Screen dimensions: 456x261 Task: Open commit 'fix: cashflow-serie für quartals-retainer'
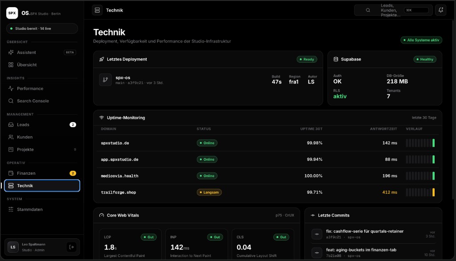pyautogui.click(x=374, y=234)
